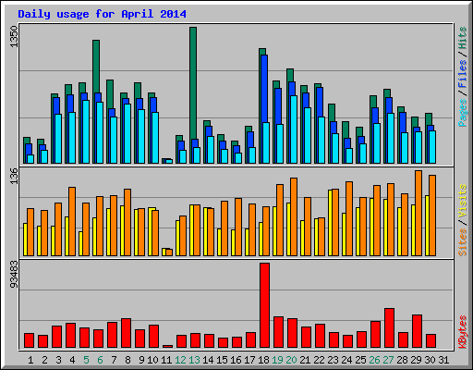
Task: Select day label '29' on the axis
Action: [x=416, y=360]
